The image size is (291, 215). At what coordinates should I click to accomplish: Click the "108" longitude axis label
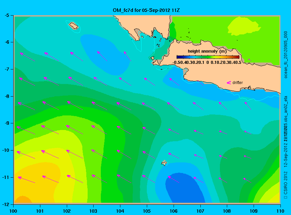pyautogui.click(x=227, y=211)
